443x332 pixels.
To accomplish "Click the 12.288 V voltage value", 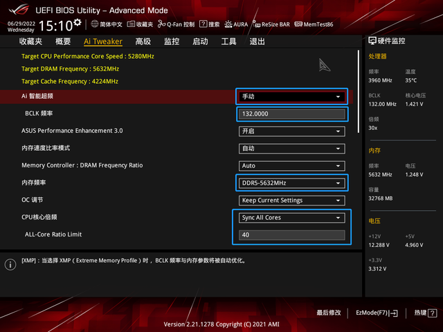I will 379,245.
